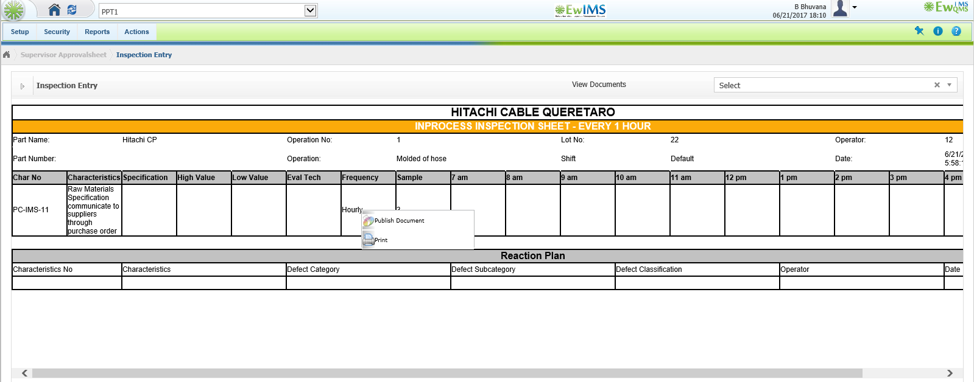This screenshot has height=382, width=974.
Task: Click the printer icon in context menu
Action: click(x=369, y=240)
